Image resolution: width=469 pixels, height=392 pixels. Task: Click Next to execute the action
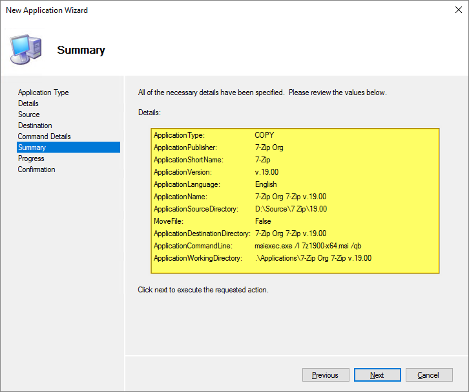point(377,375)
